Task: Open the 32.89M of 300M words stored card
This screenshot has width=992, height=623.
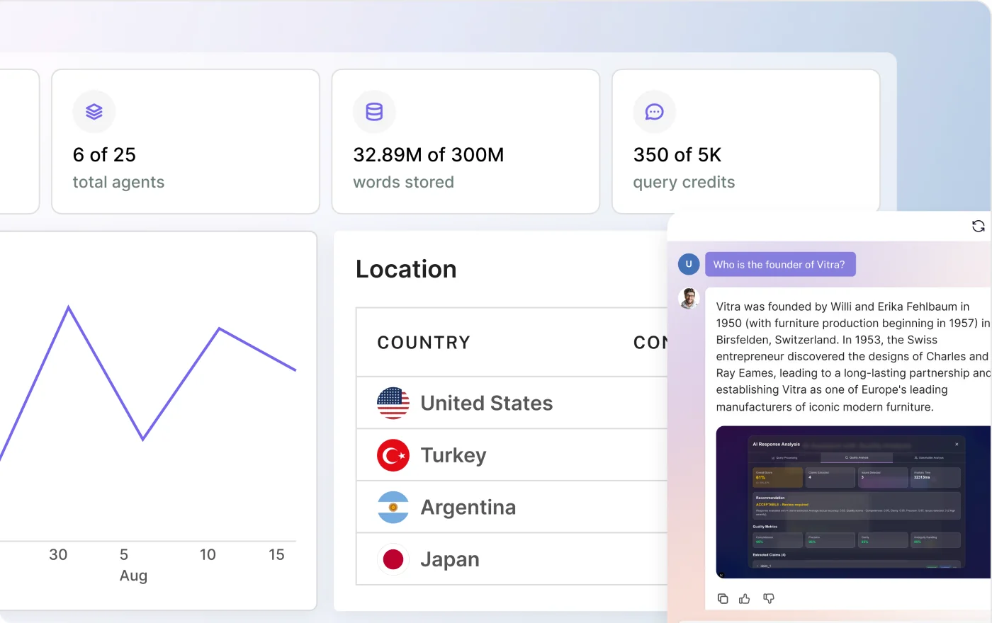Action: point(466,142)
